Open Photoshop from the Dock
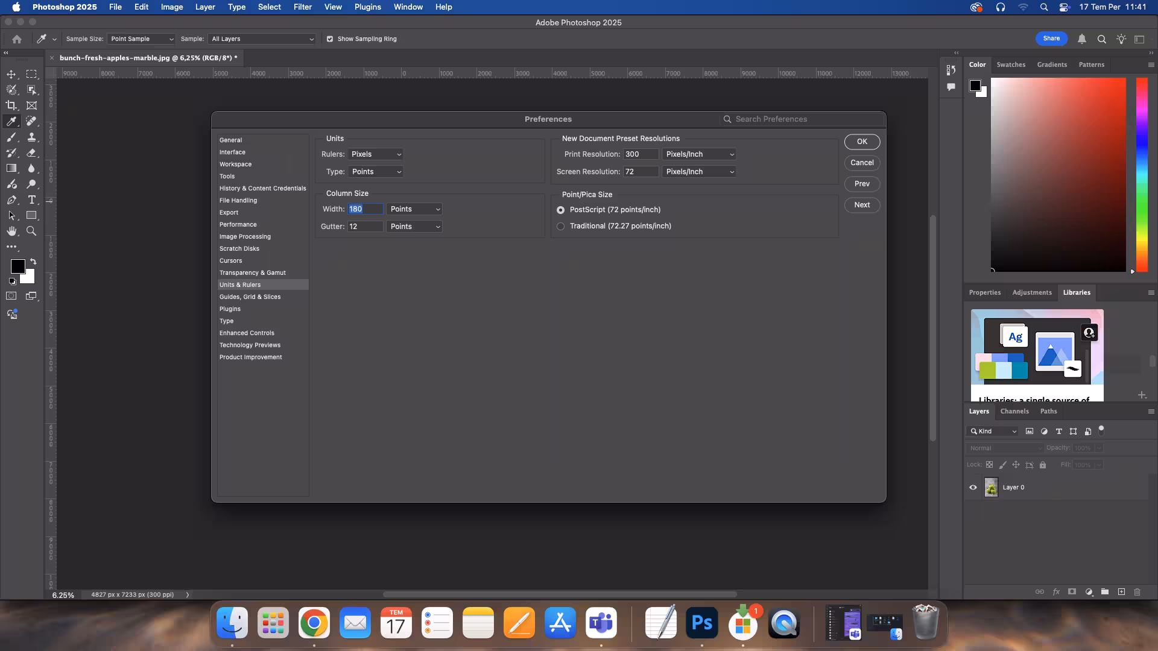 tap(702, 623)
